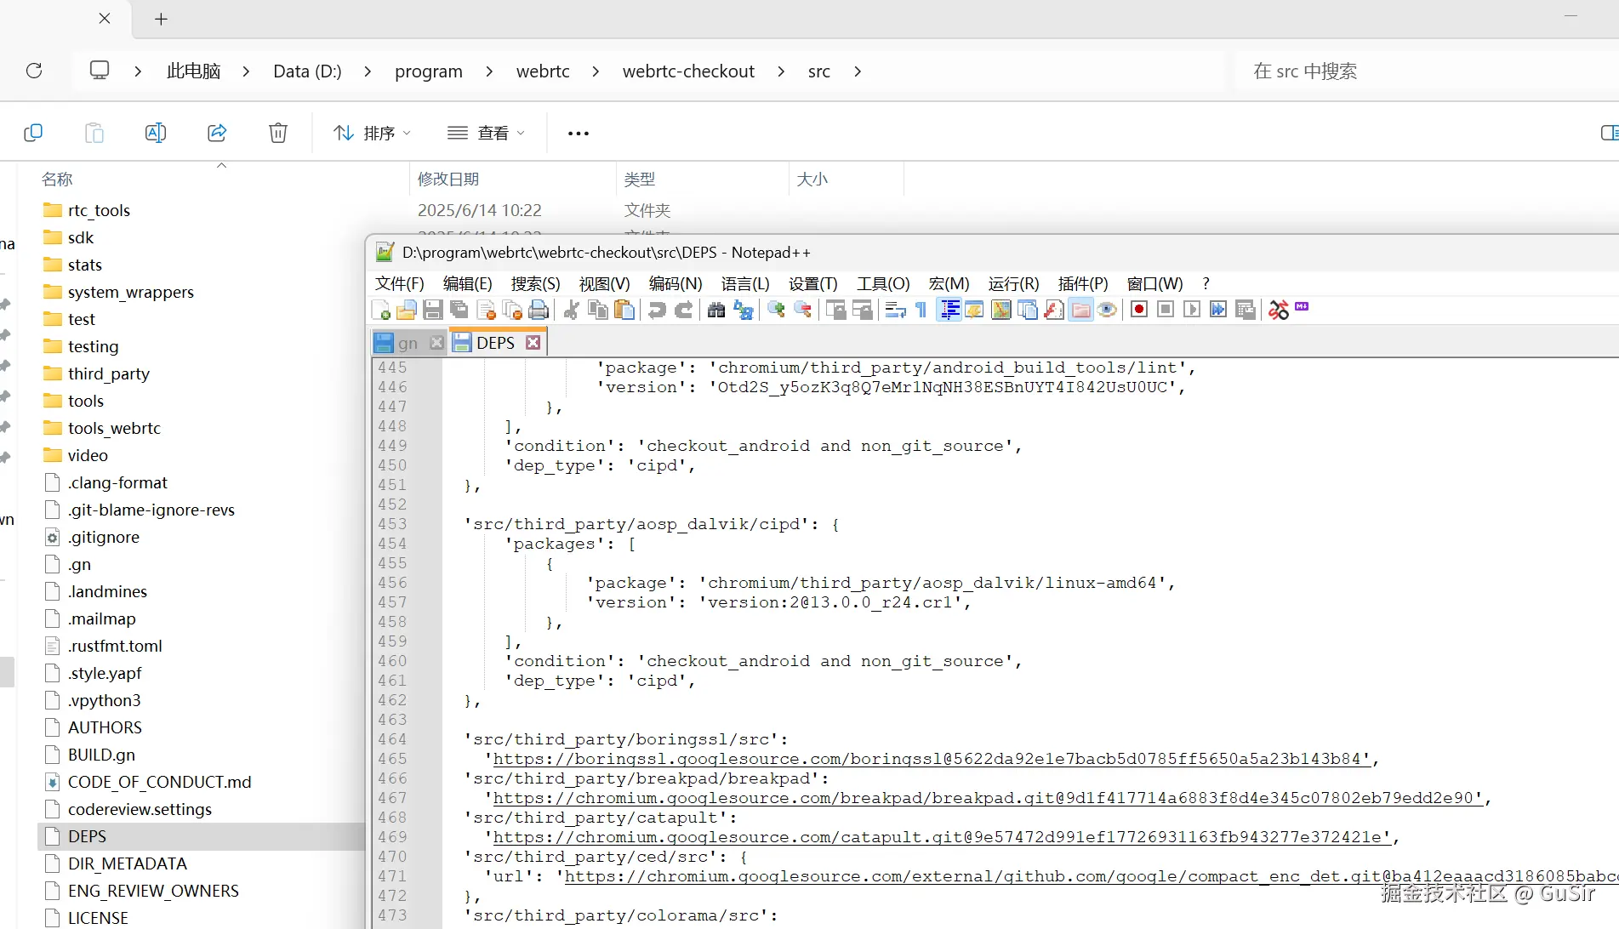Image resolution: width=1619 pixels, height=929 pixels.
Task: Open the breakpad.git googlesource link
Action: coord(988,798)
